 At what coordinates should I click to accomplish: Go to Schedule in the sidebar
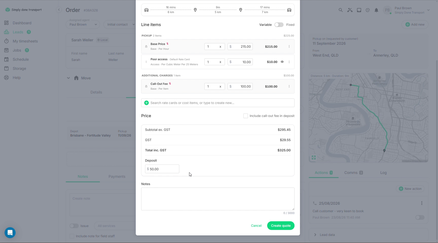pyautogui.click(x=21, y=59)
